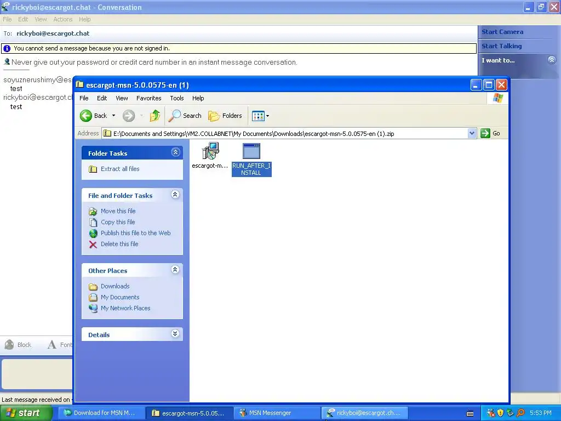Open the Back history dropdown arrow

(x=114, y=116)
